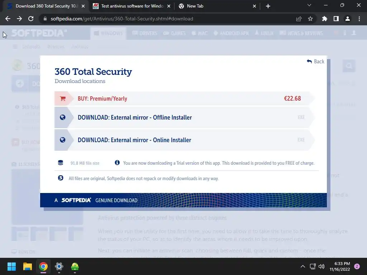Open the Games category in Softpedia nav
Image resolution: width=367 pixels, height=275 pixels.
point(175,33)
